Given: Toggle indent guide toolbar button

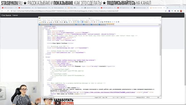Looking at the screenshot, I should point(82,22).
